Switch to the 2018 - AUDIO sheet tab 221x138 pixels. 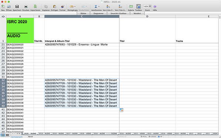click(58, 134)
